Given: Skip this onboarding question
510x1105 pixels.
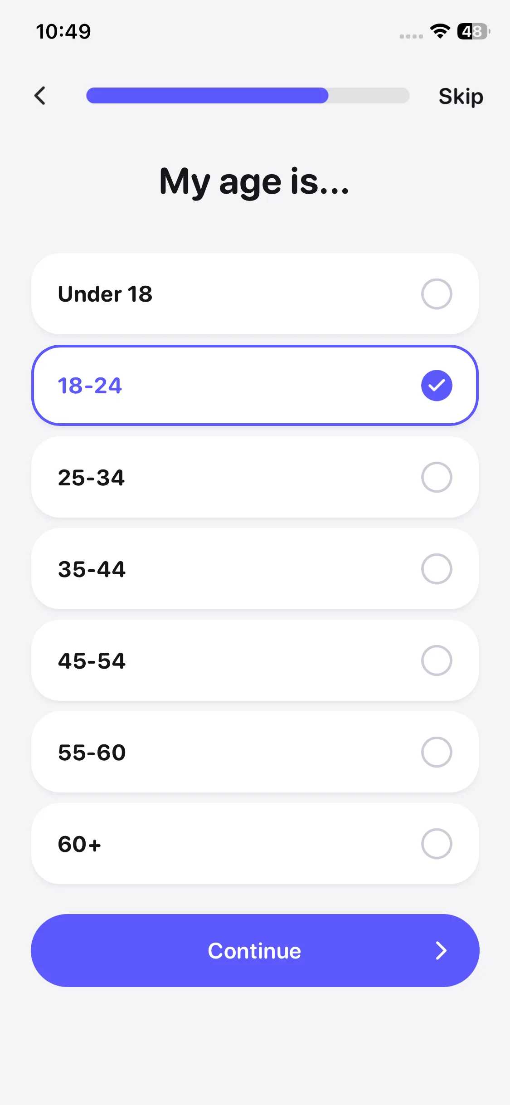Looking at the screenshot, I should click(461, 96).
